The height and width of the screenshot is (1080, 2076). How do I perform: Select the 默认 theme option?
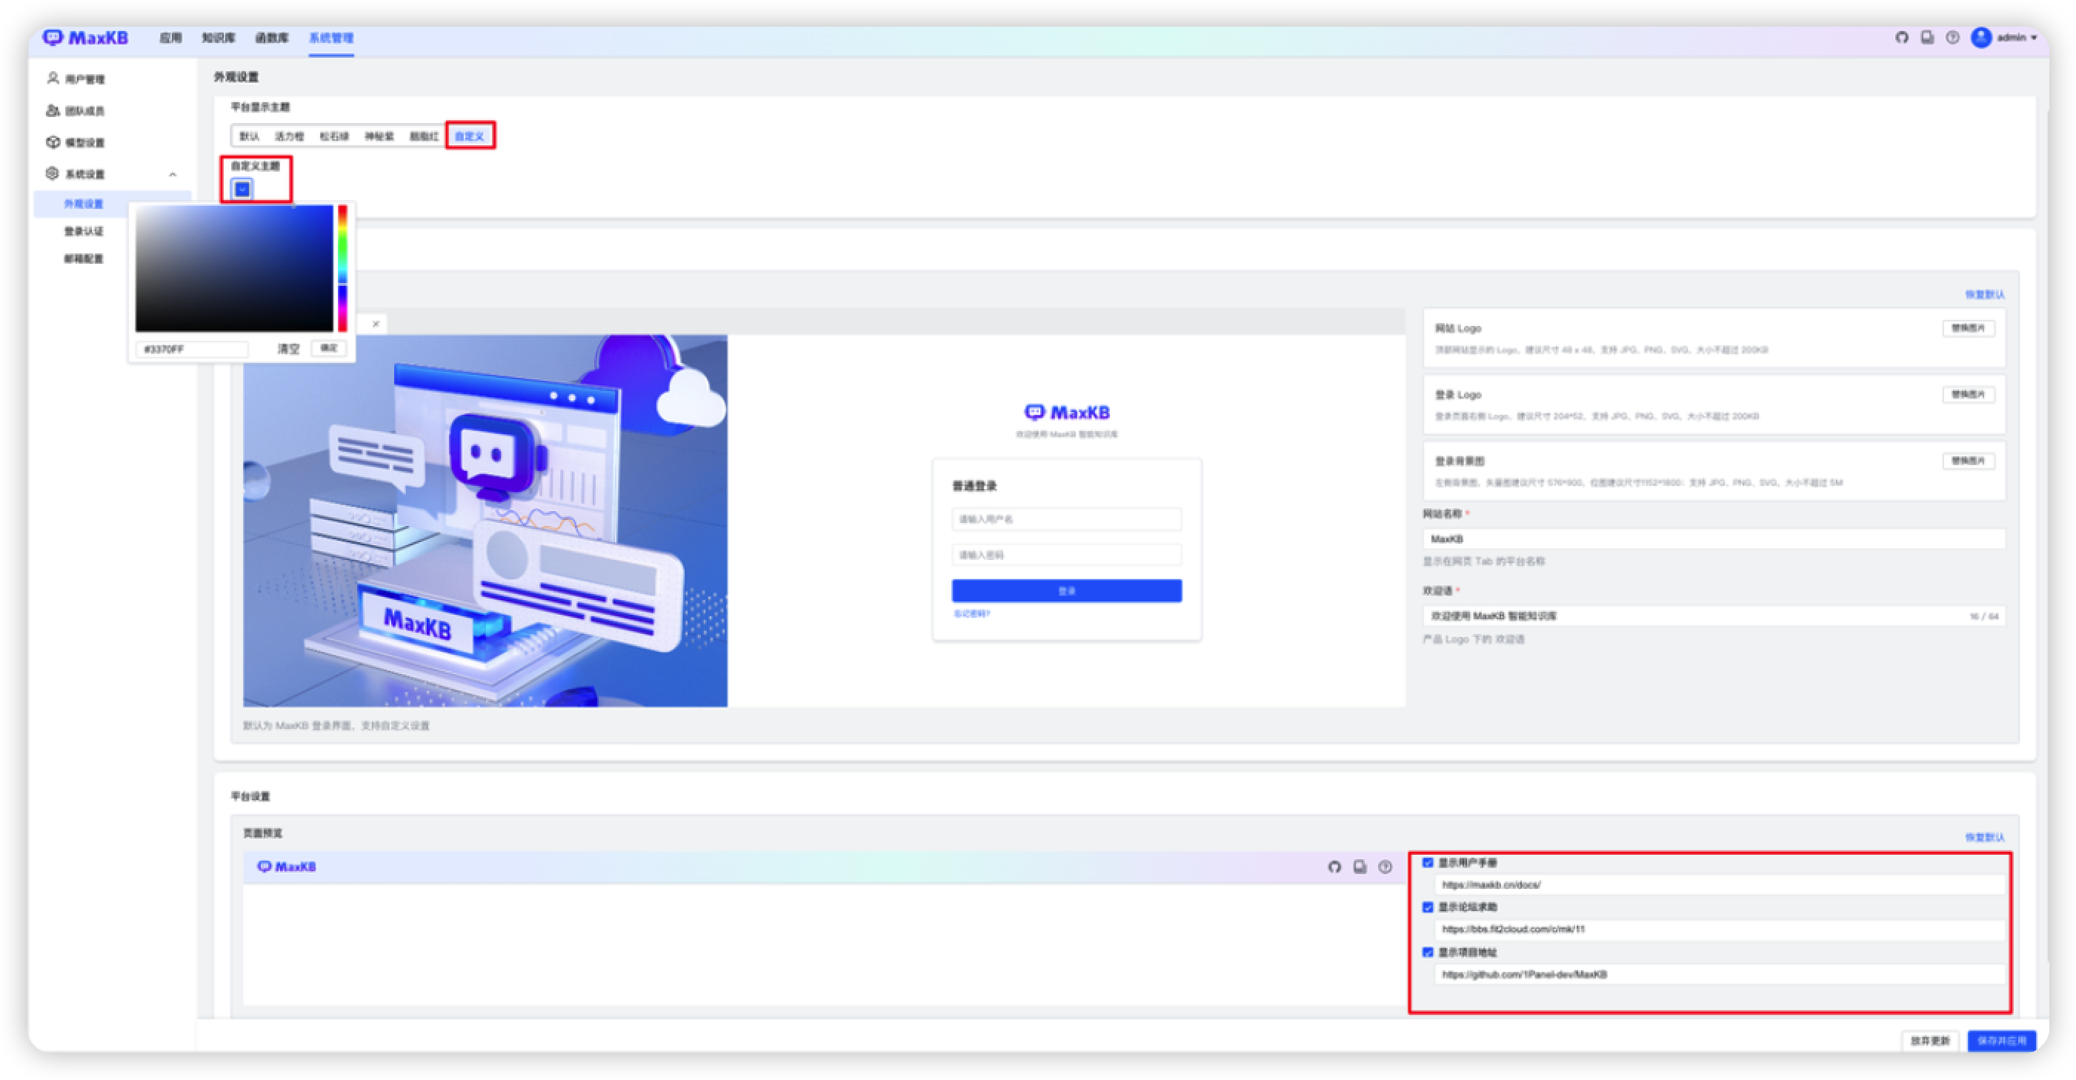(249, 136)
